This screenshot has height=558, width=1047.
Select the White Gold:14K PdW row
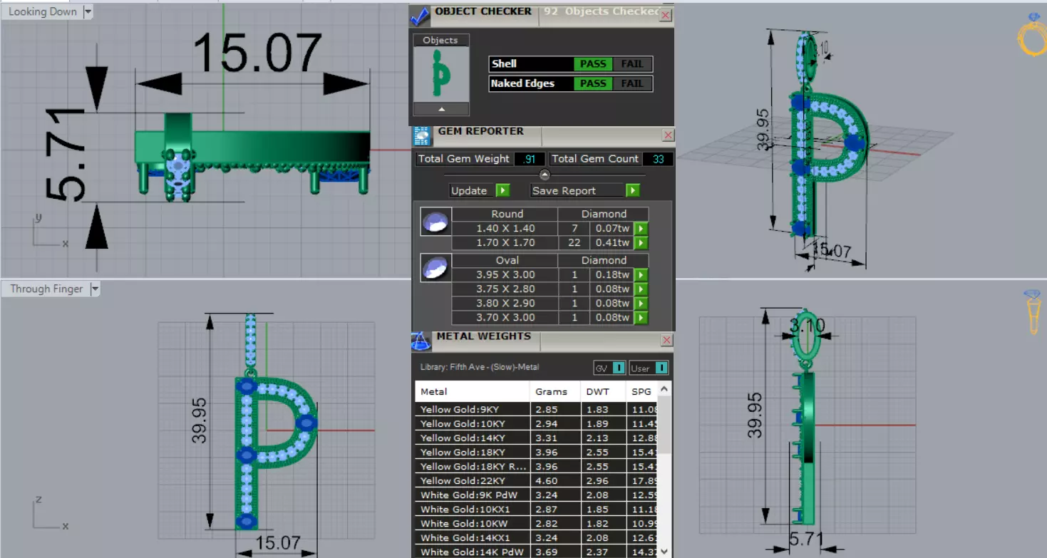coord(537,552)
